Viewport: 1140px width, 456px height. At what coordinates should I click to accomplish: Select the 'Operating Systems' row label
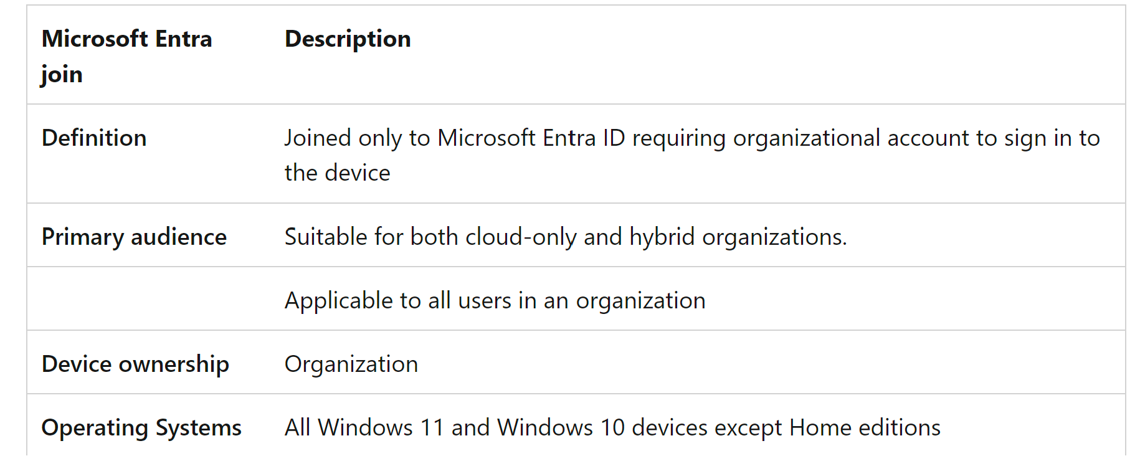(141, 427)
